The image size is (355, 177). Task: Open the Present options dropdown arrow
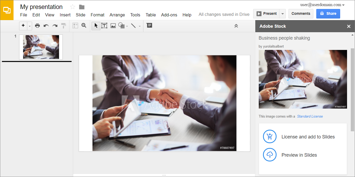(x=282, y=13)
